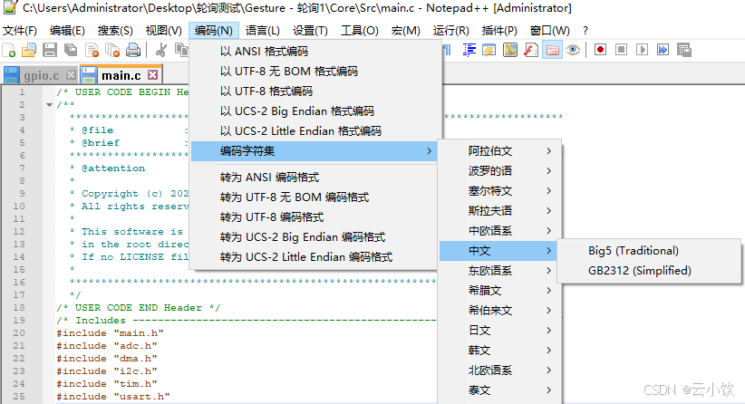Start macro recording with the red dot
Image resolution: width=745 pixels, height=404 pixels.
click(600, 50)
